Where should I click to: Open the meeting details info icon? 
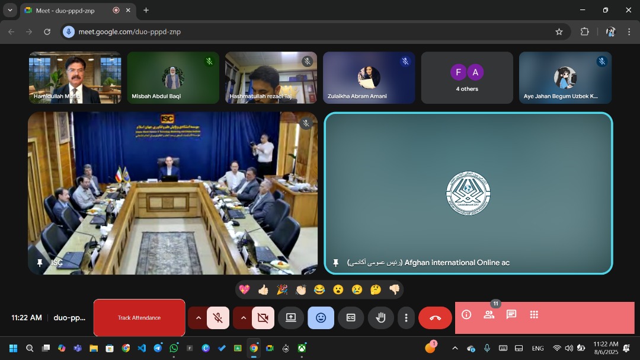coord(466,315)
